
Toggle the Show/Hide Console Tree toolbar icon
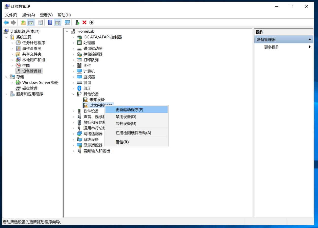point(31,22)
